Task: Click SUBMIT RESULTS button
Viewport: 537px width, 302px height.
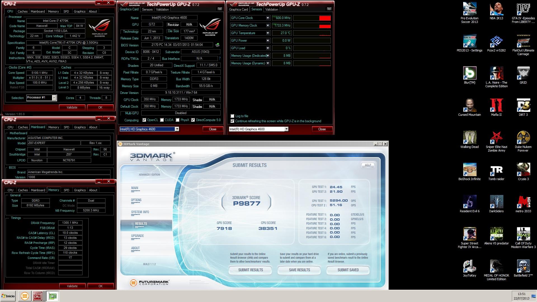Action: [250, 270]
